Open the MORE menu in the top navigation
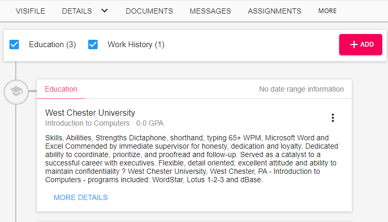The image size is (388, 222). 327,11
